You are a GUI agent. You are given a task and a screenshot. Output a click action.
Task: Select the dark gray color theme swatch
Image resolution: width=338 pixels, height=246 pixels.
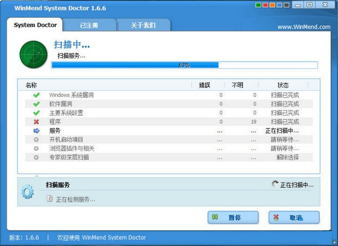coord(287,5)
